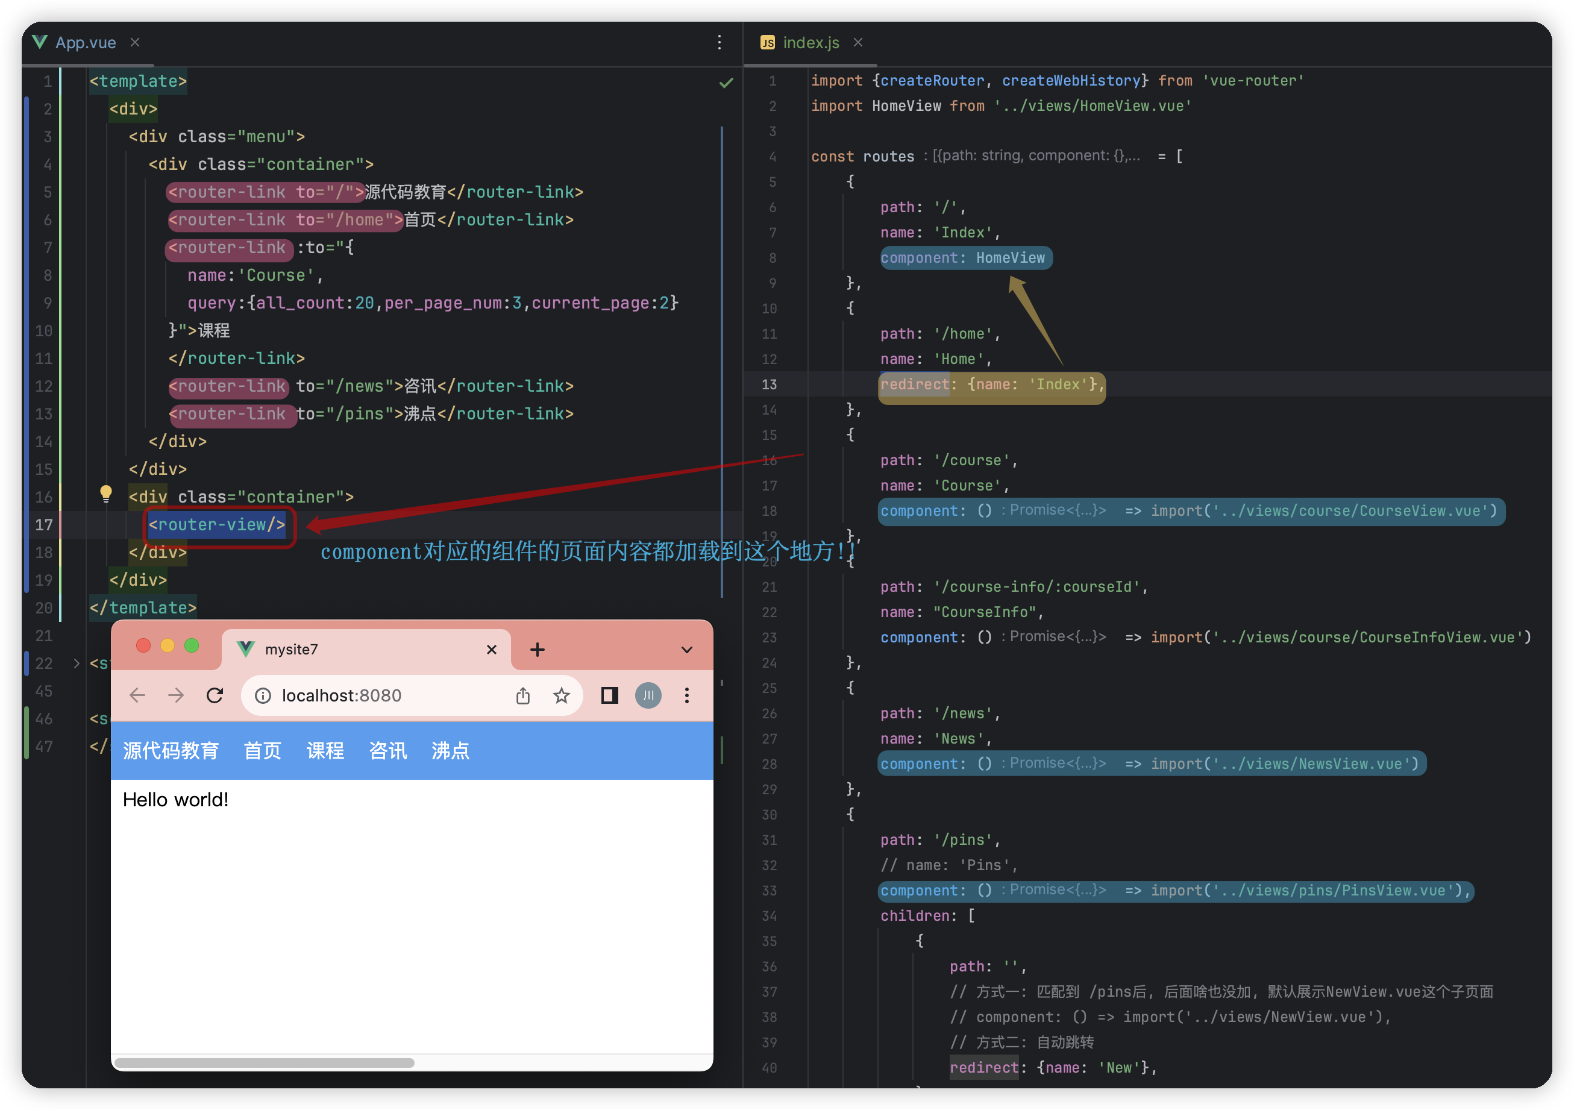Click the browser horizontal scrollbar

point(264,1062)
